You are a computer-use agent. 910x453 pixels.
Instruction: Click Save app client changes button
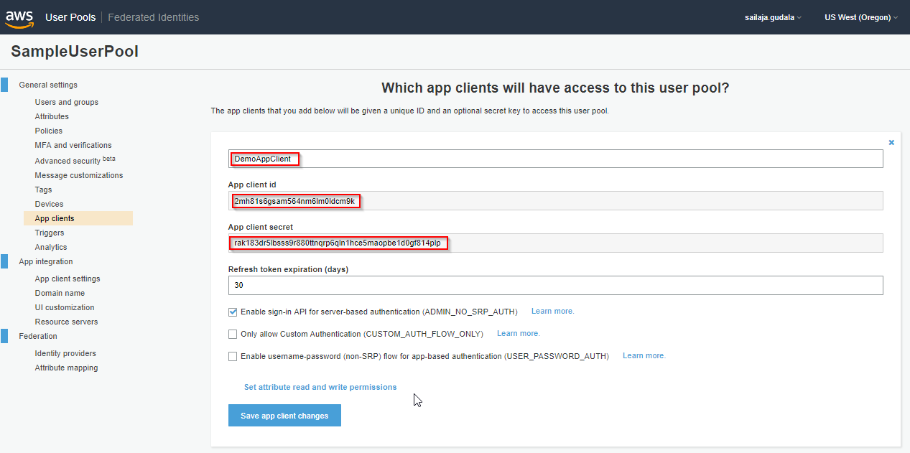(x=284, y=416)
